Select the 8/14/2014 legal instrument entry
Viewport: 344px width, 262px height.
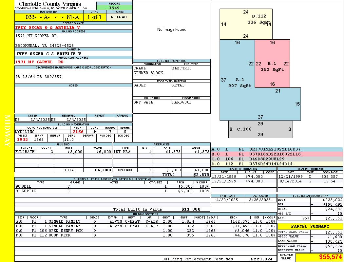pyautogui.click(x=310, y=181)
